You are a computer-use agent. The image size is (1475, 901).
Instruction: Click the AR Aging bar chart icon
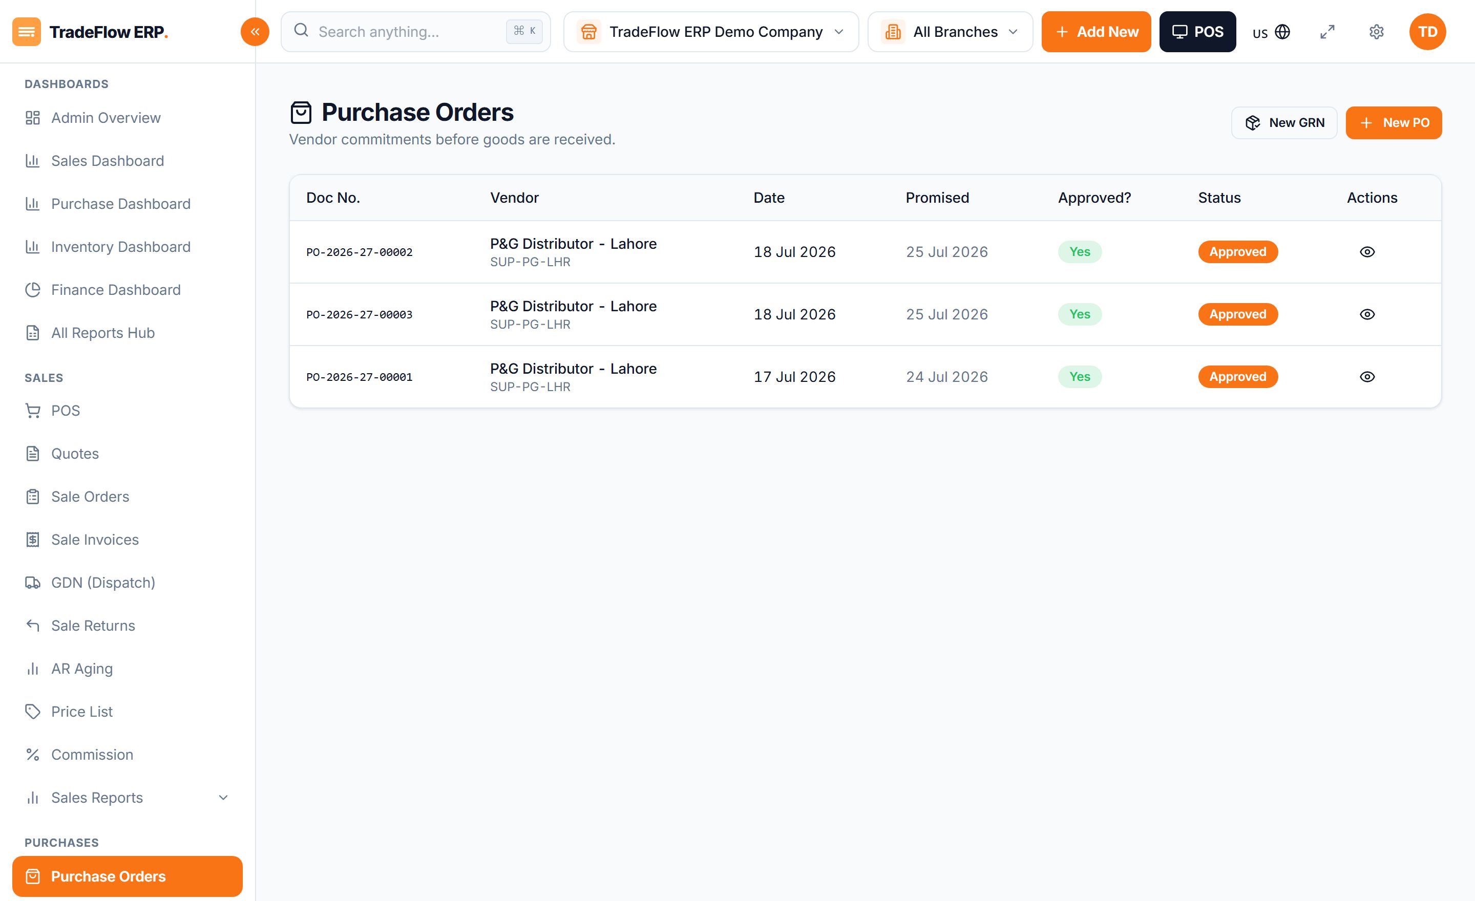click(32, 669)
